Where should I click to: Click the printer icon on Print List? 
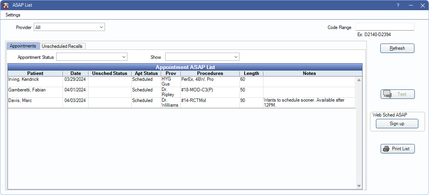click(386, 149)
